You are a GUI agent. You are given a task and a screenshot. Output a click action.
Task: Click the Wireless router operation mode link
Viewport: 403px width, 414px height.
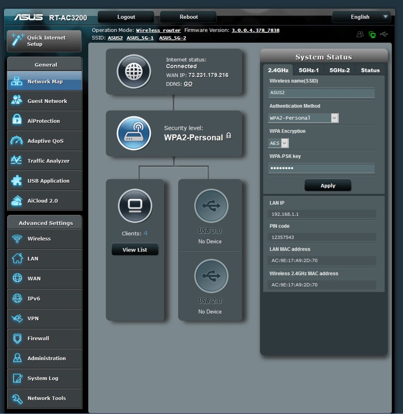tap(158, 30)
